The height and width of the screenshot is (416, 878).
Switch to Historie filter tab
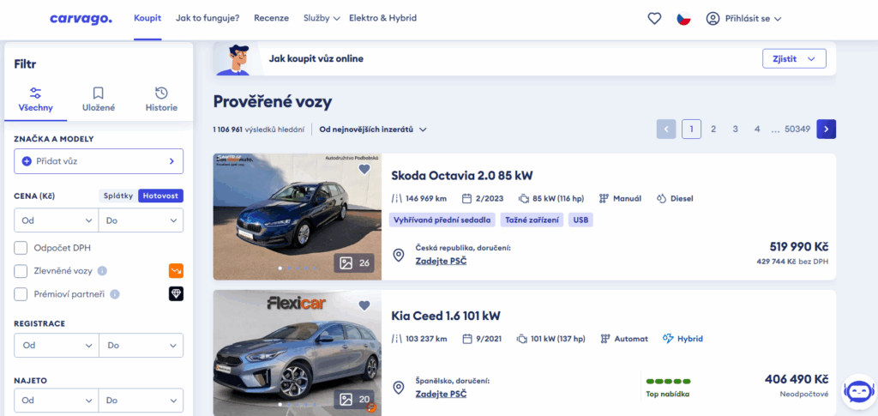[161, 100]
